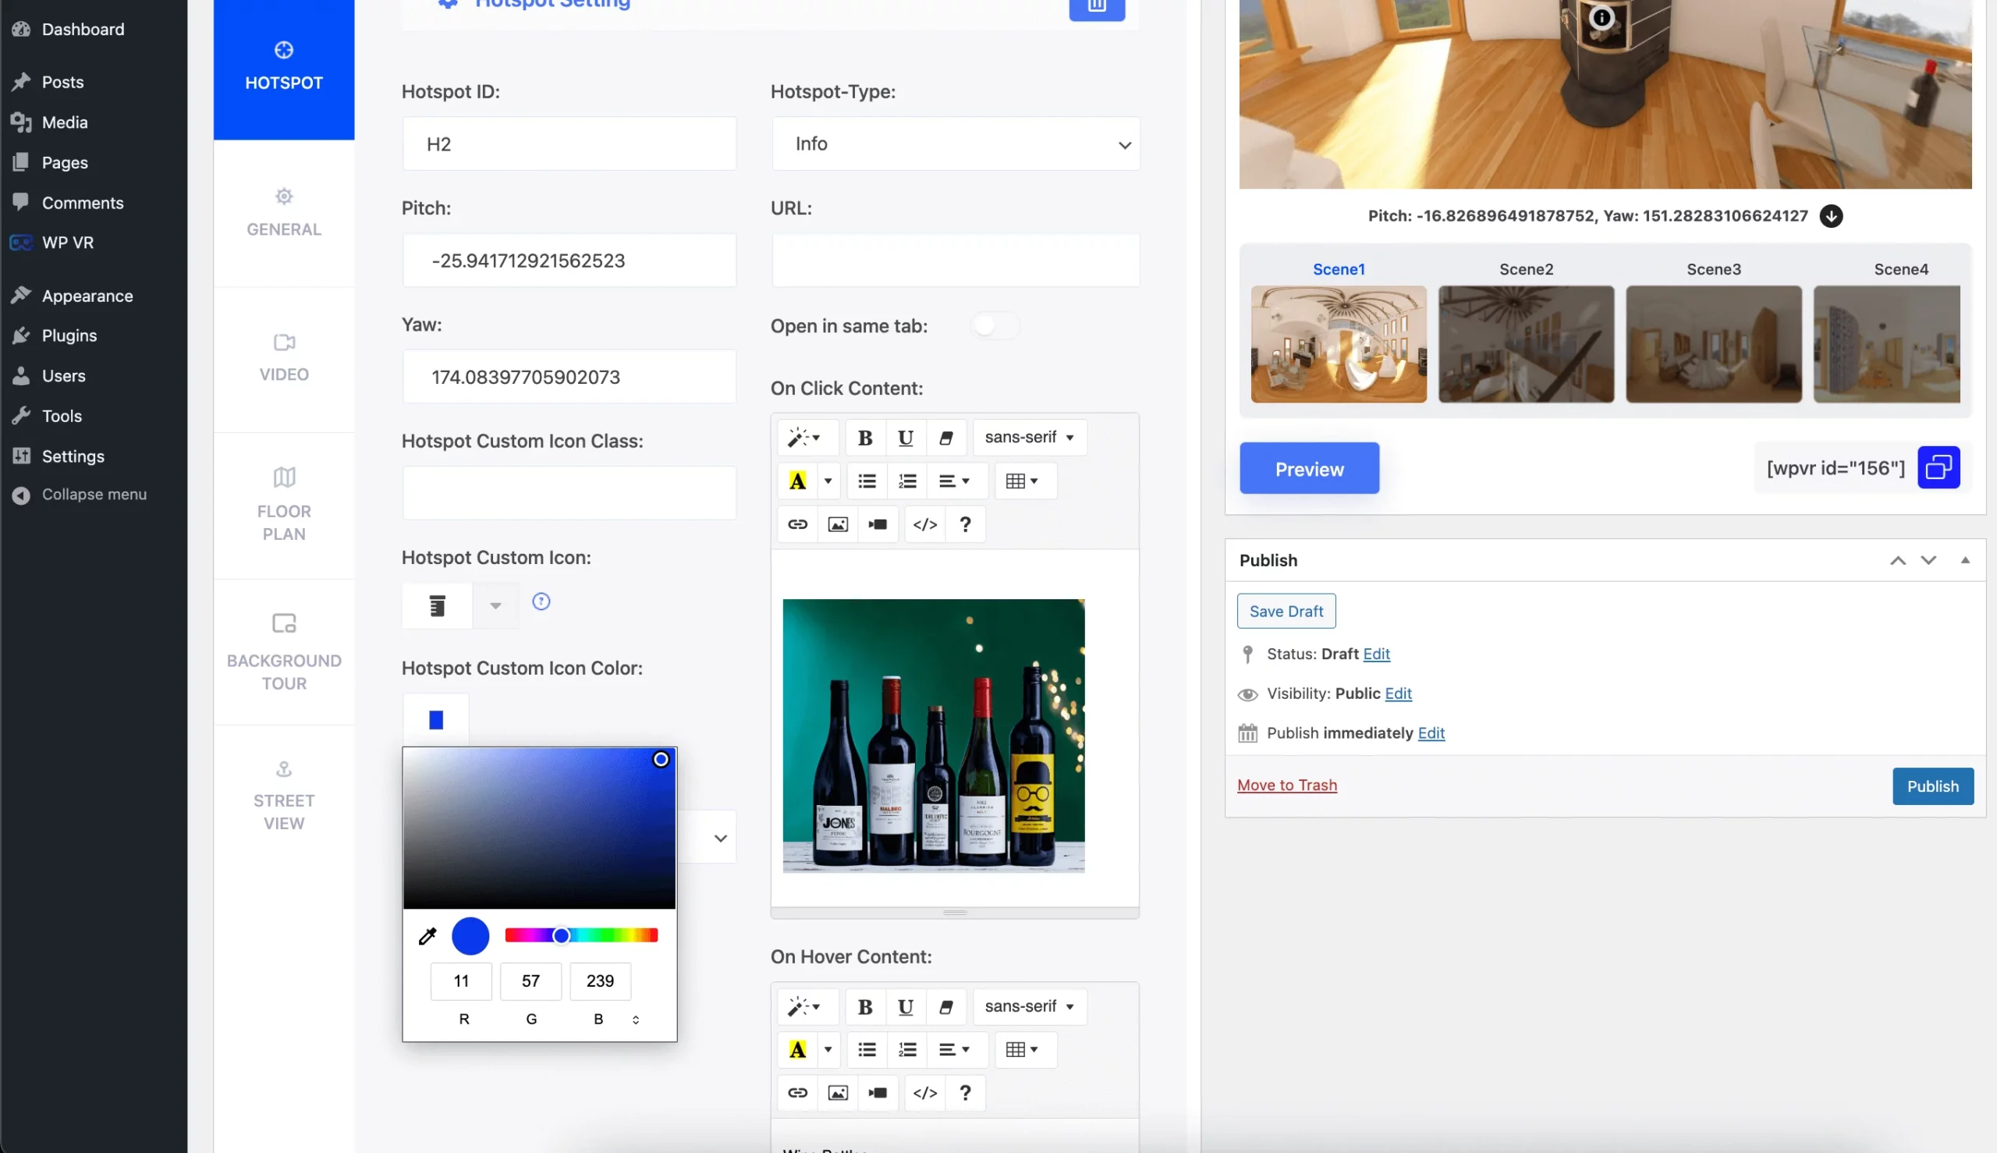Click the Hotspot panel icon in sidebar

(282, 51)
